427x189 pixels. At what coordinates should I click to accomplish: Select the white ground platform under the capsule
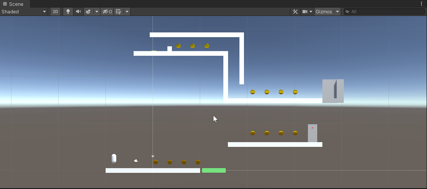point(153,170)
